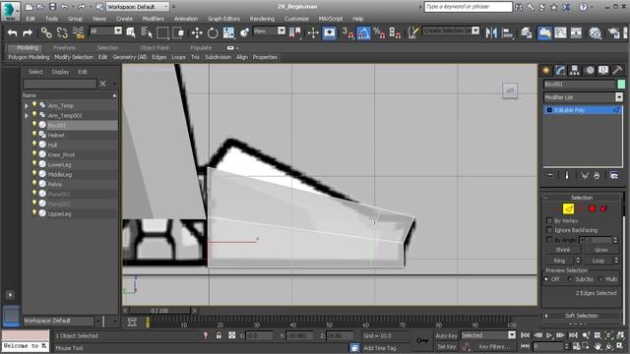630x354 pixels.
Task: Click the Redo arrow in the main toolbar
Action: point(28,32)
